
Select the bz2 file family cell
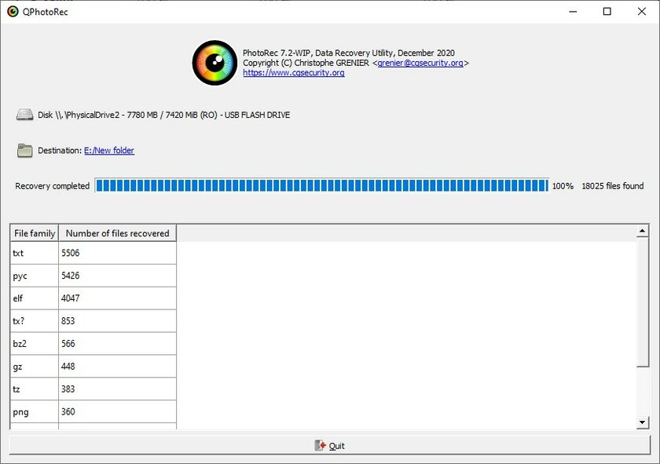[34, 344]
